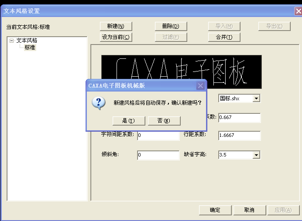This screenshot has width=302, height=221.
Task: Click the dialog message about 新建风格
Action: pos(158,103)
